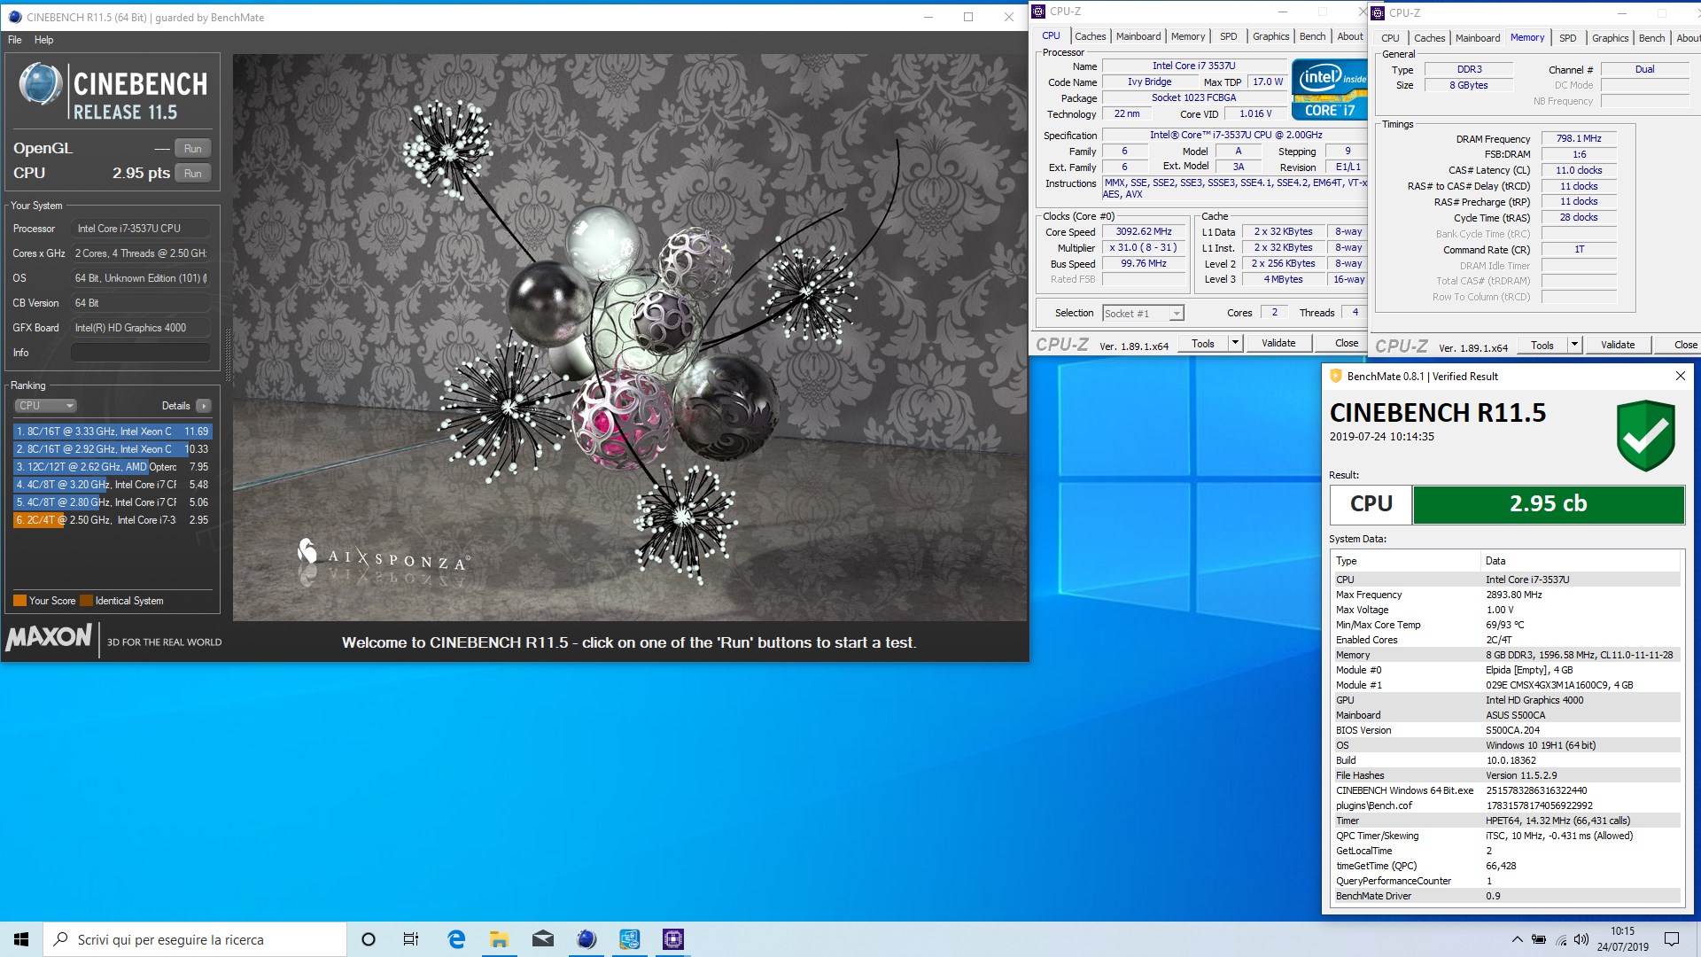The width and height of the screenshot is (1701, 957).
Task: Open SPD tab in right CPU-Z window
Action: (x=1568, y=38)
